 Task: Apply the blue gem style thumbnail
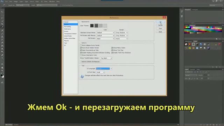(x=201, y=44)
